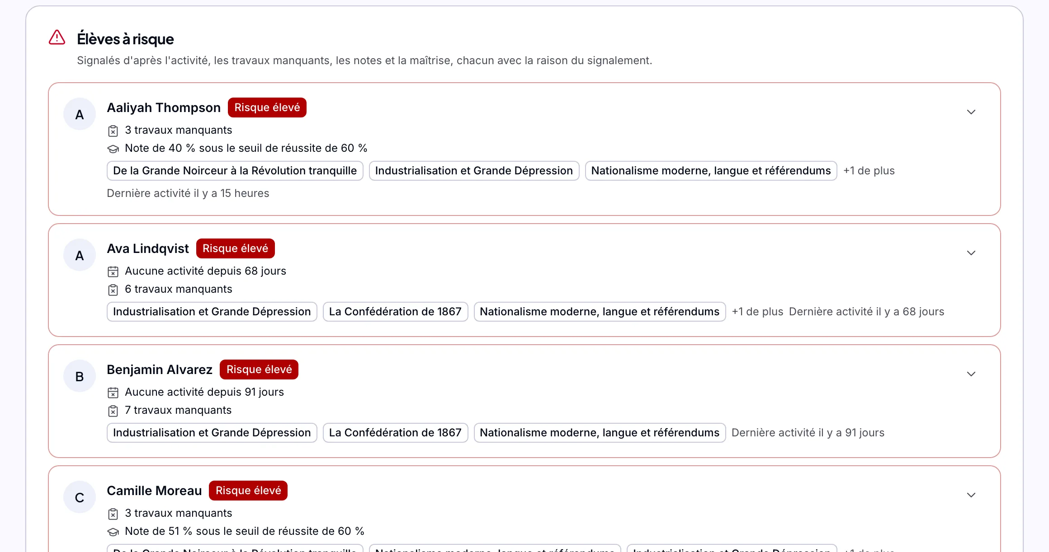Click the Risque élevé badge for Benjamin Alvarez
This screenshot has height=552, width=1049.
point(259,370)
